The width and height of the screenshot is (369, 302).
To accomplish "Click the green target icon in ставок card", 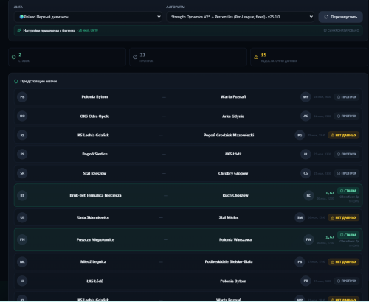I will coord(14,57).
